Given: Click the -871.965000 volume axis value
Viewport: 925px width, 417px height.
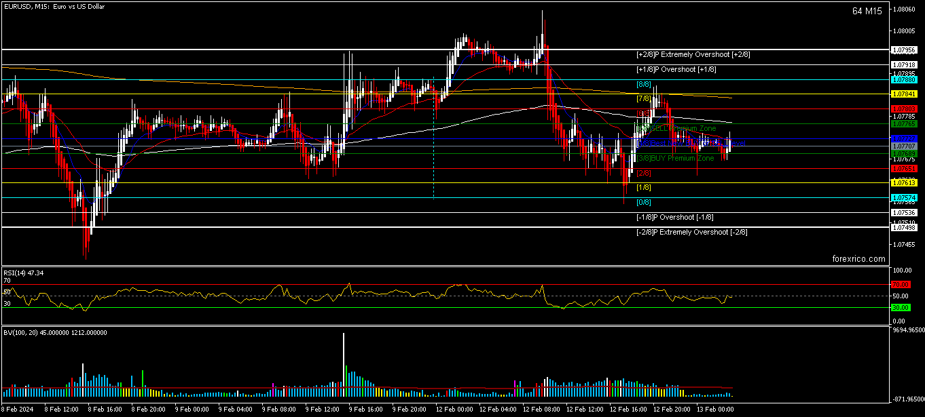Looking at the screenshot, I should (908, 400).
